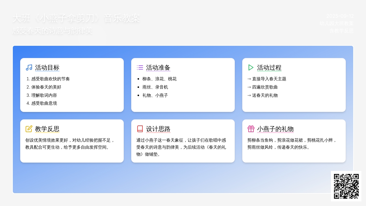Click the date 2025-09-12 in header
The height and width of the screenshot is (206, 366).
click(340, 16)
